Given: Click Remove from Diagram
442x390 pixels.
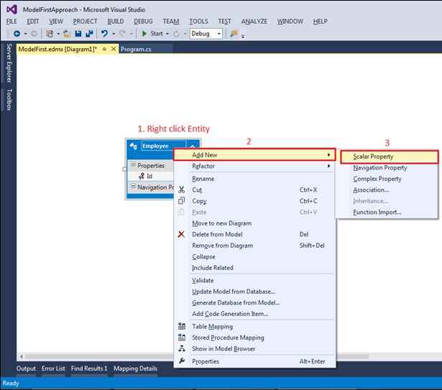Looking at the screenshot, I should pos(255,246).
